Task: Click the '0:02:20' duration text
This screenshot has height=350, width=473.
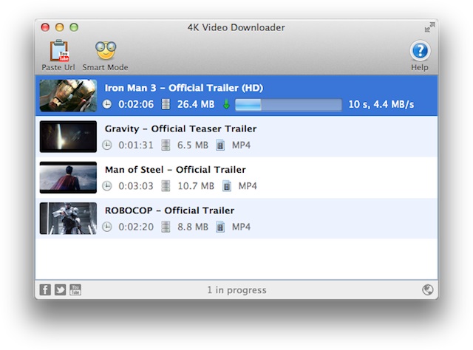Action: (136, 227)
